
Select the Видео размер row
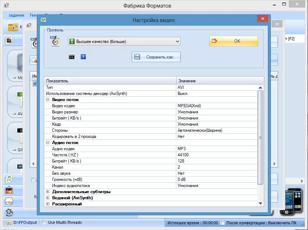tap(151, 112)
